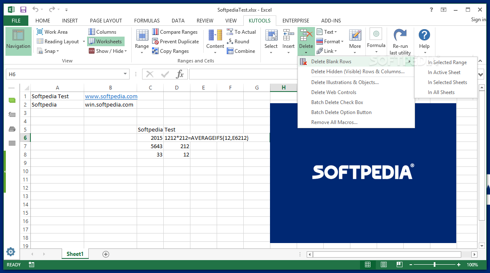
Task: Open the More tools menu
Action: pos(355,42)
